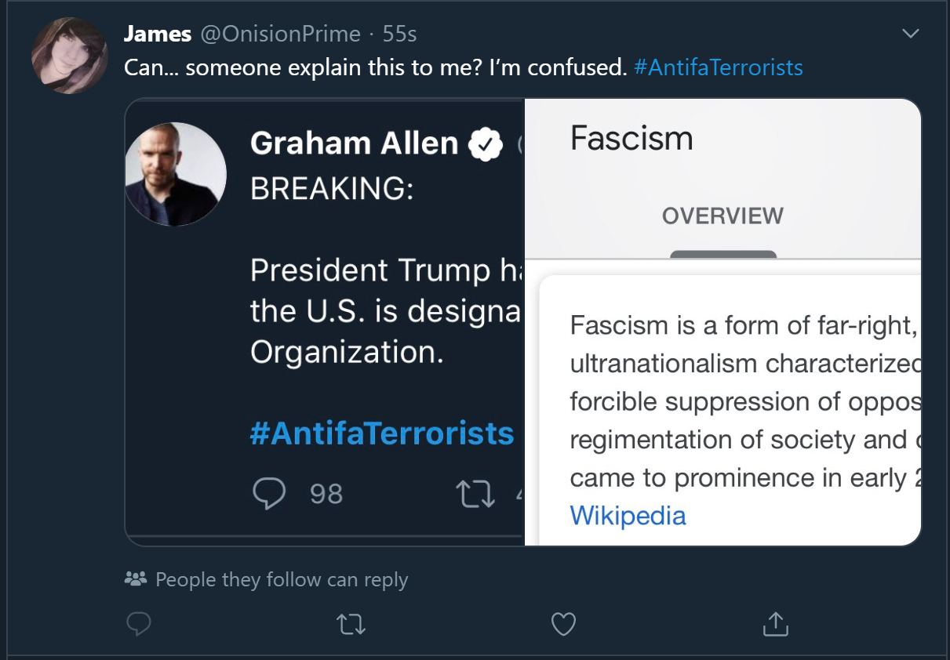Click retweet icon in embedded tweet image
The width and height of the screenshot is (950, 660).
(475, 494)
